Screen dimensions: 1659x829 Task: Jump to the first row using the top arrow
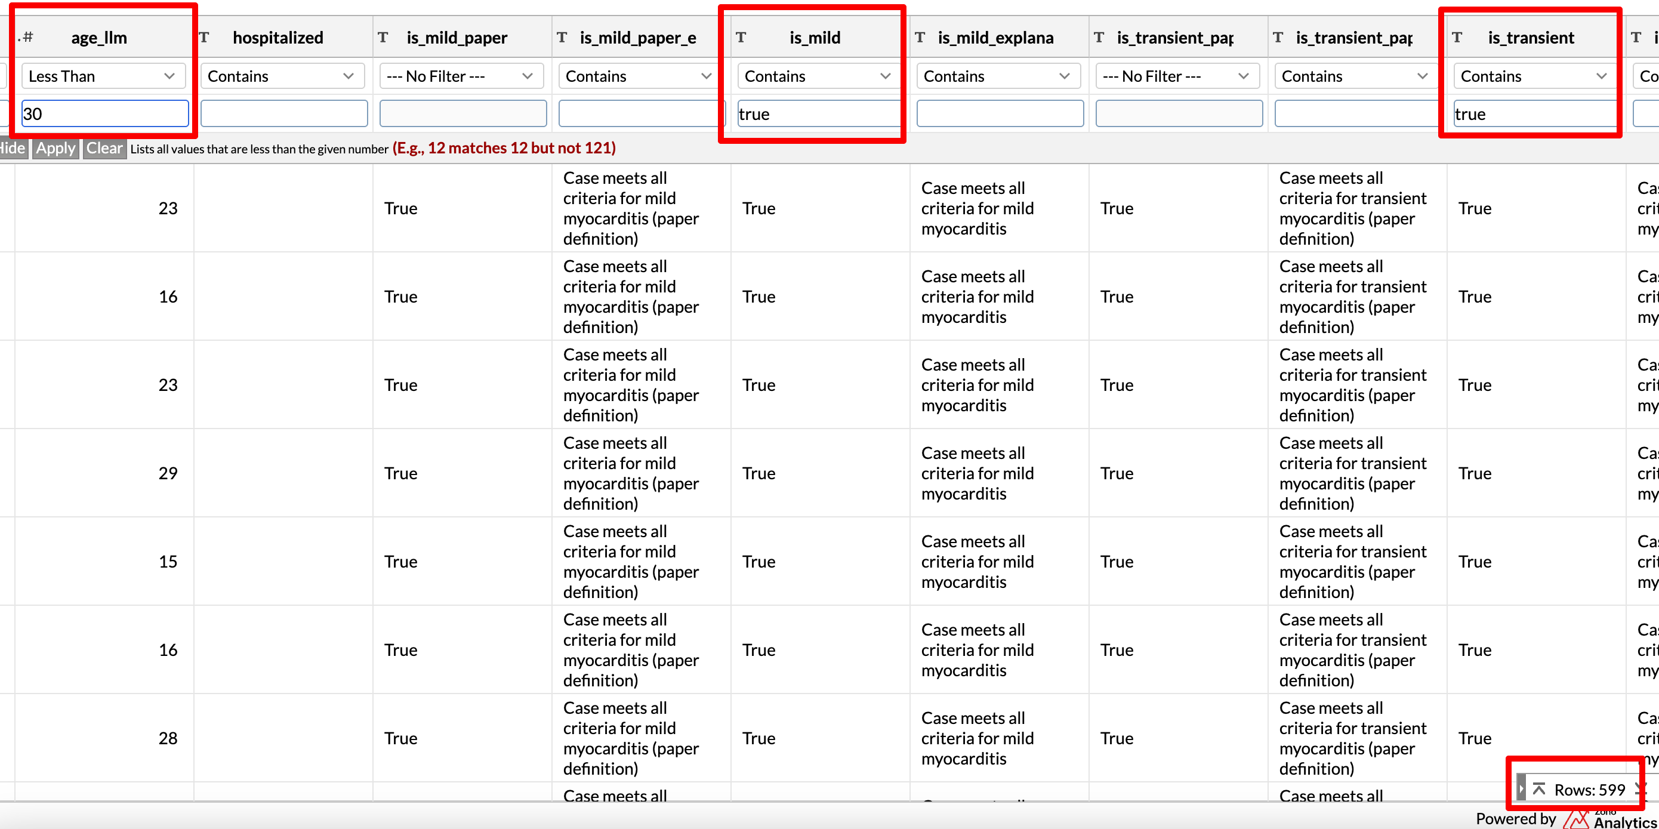point(1538,788)
